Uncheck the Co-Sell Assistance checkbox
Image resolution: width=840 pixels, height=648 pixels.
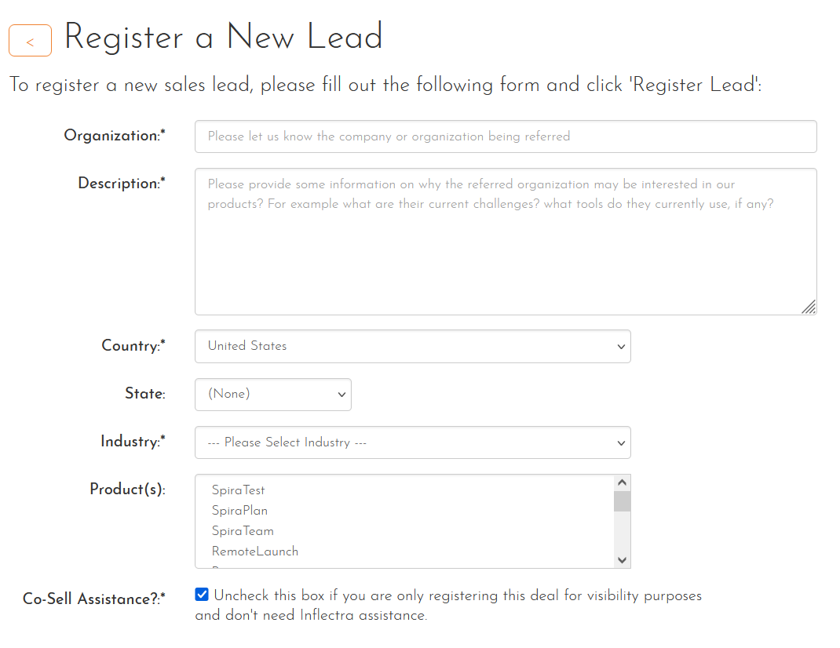[202, 595]
